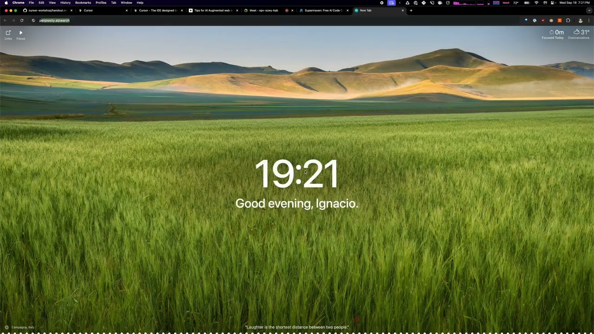Screen dimensions: 594x334
Task: Open Chrome profile avatar
Action: pos(580,20)
